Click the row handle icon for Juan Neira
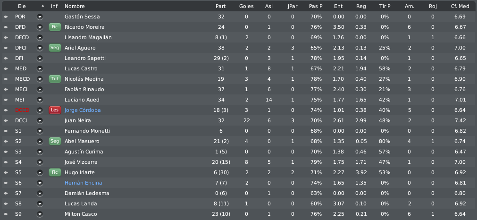The width and height of the screenshot is (477, 220). (x=6, y=120)
